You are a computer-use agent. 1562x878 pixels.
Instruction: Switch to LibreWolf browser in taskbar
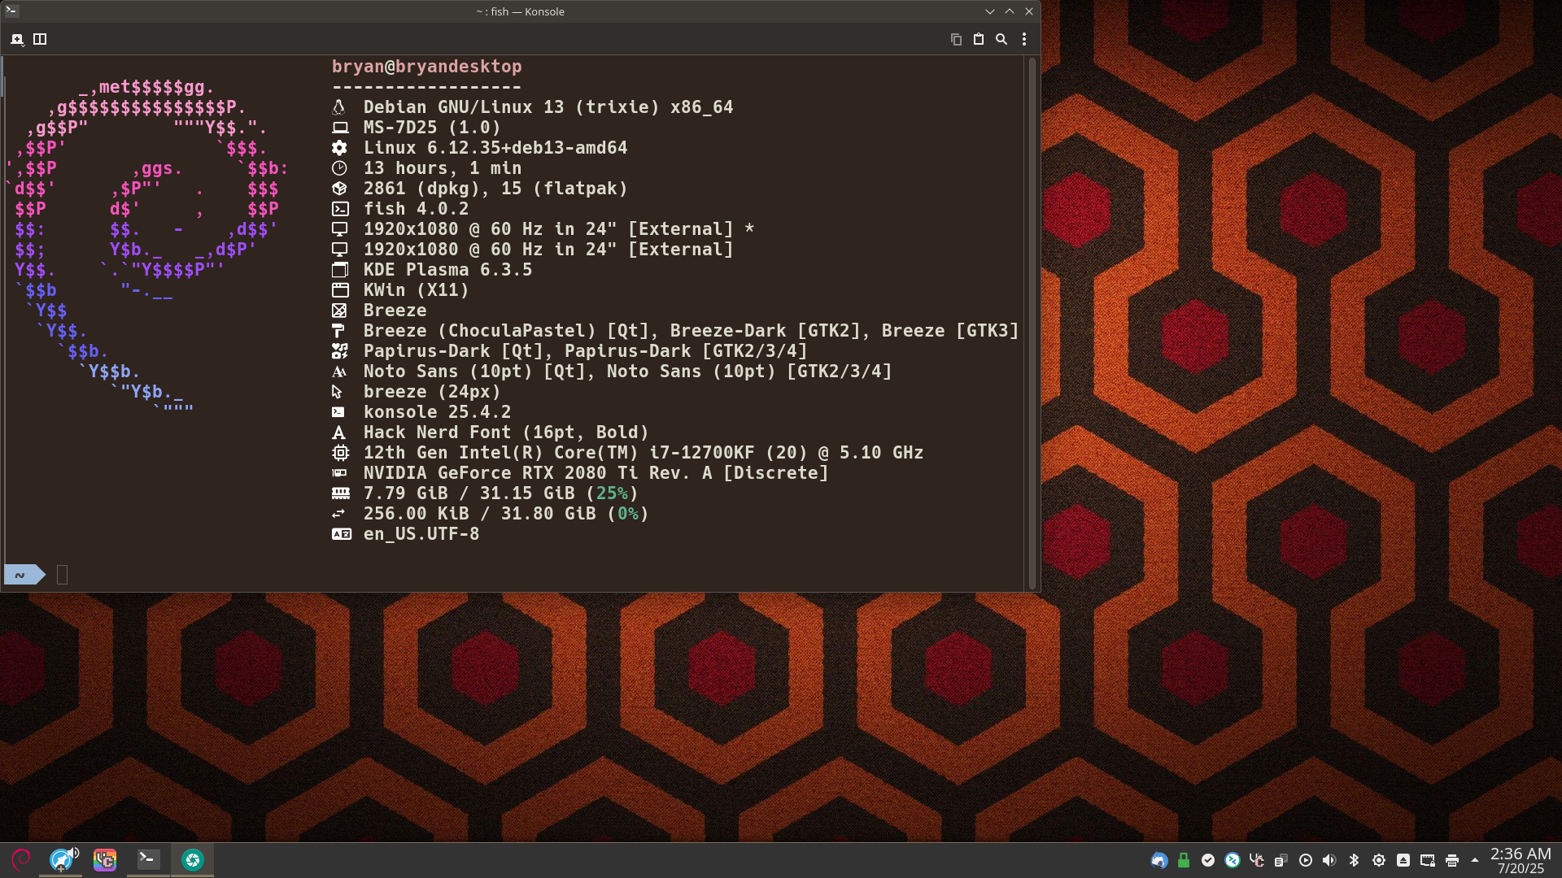click(61, 860)
